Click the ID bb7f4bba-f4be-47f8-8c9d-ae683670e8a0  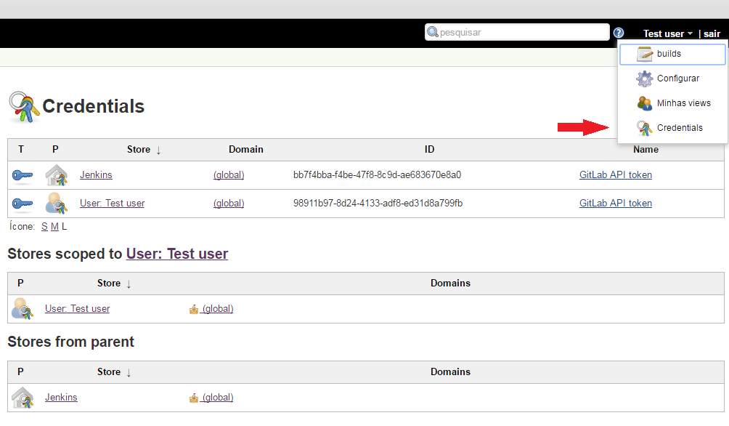tap(377, 174)
